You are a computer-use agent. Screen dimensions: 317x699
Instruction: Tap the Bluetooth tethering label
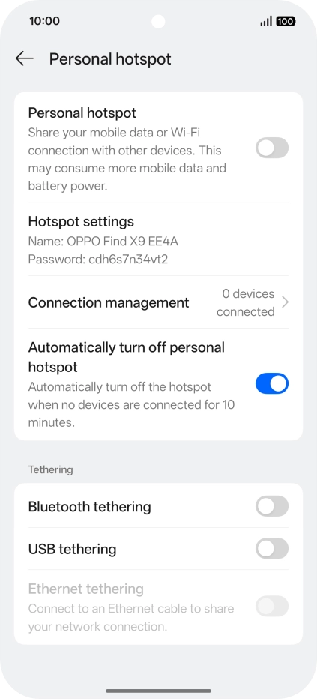(x=89, y=507)
